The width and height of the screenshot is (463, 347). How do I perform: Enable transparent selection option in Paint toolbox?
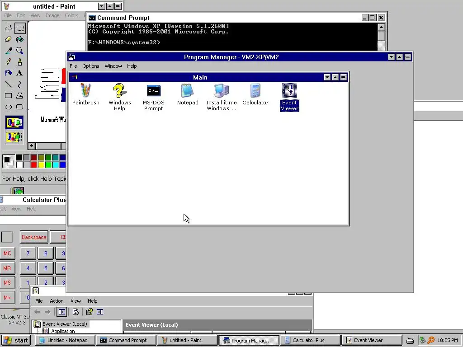[14, 137]
